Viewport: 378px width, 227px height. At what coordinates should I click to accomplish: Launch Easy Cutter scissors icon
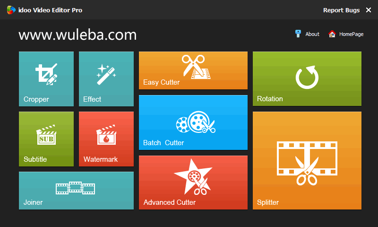click(x=196, y=67)
